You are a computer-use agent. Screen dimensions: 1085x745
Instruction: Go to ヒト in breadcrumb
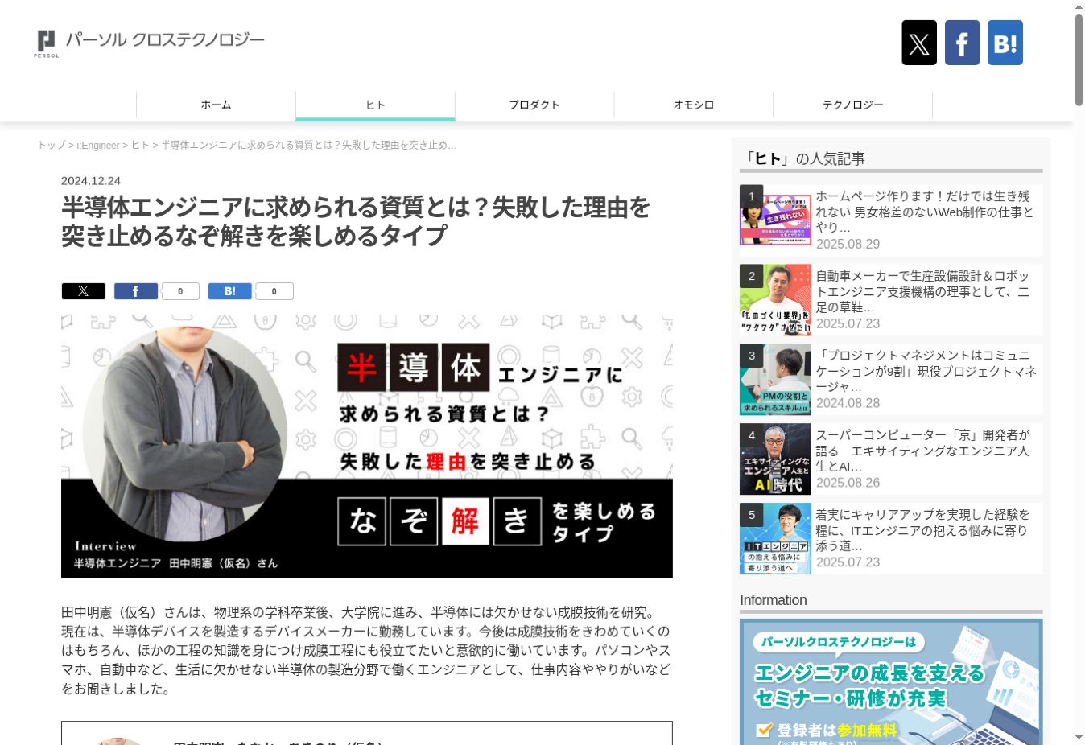click(x=140, y=146)
